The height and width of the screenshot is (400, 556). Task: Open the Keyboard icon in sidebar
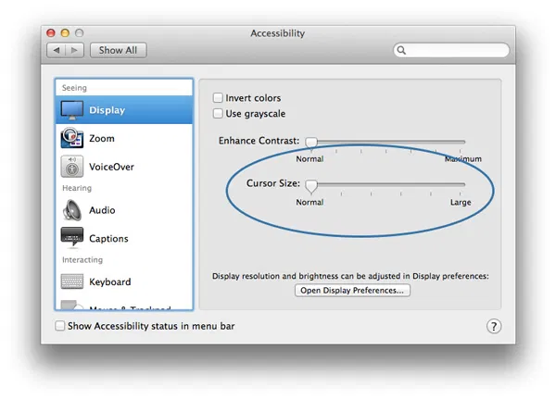pos(72,281)
